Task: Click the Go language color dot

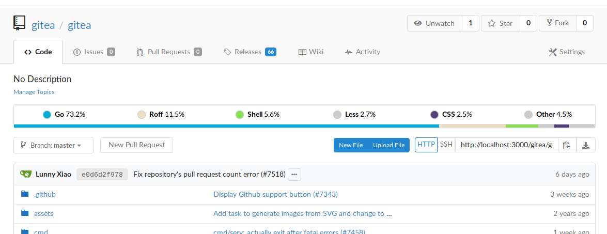Action: [x=47, y=115]
